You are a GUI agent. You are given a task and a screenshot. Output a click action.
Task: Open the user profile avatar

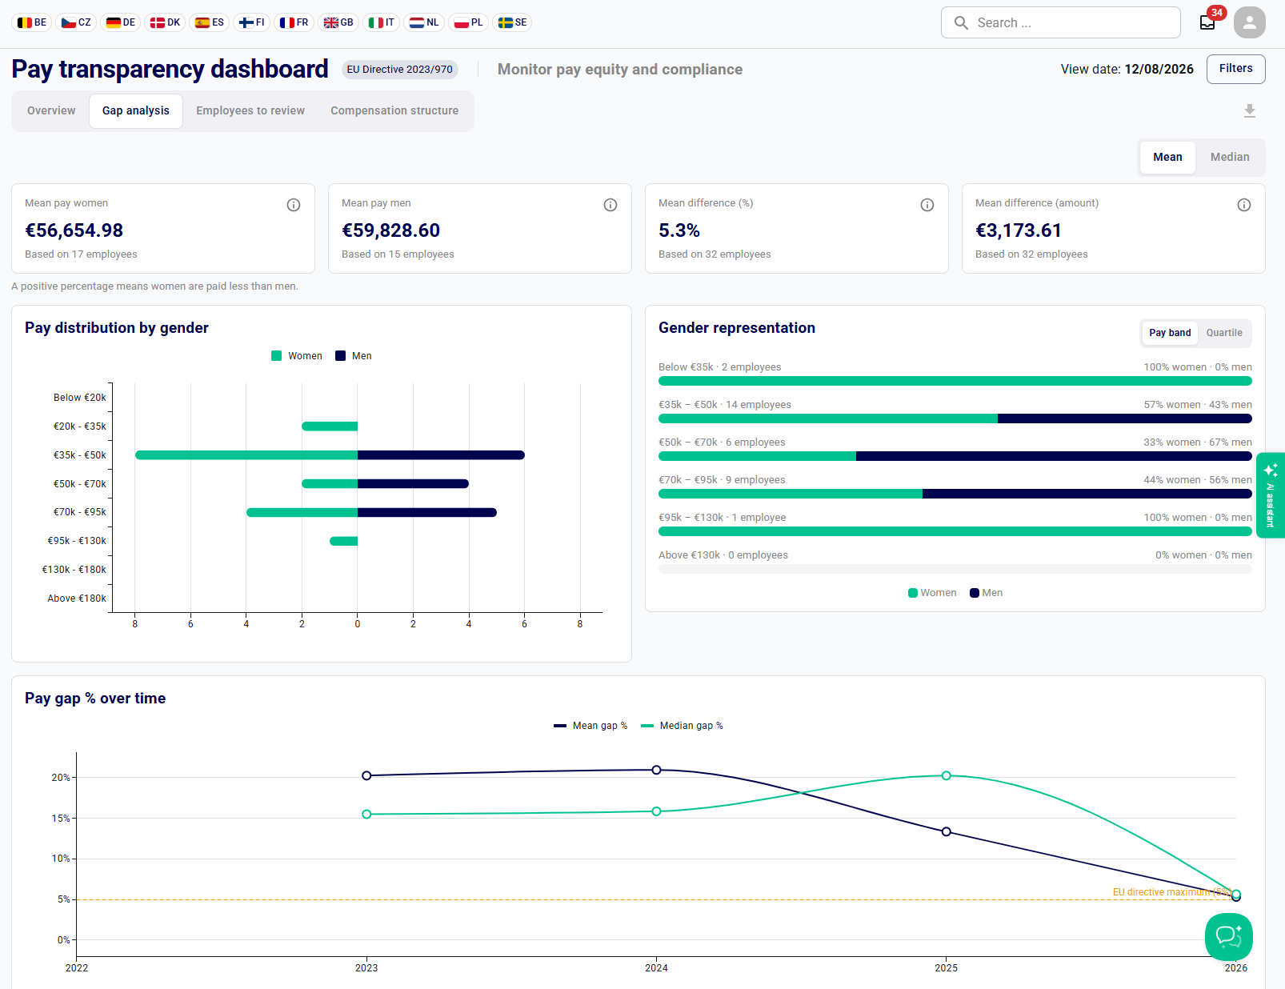(1249, 22)
